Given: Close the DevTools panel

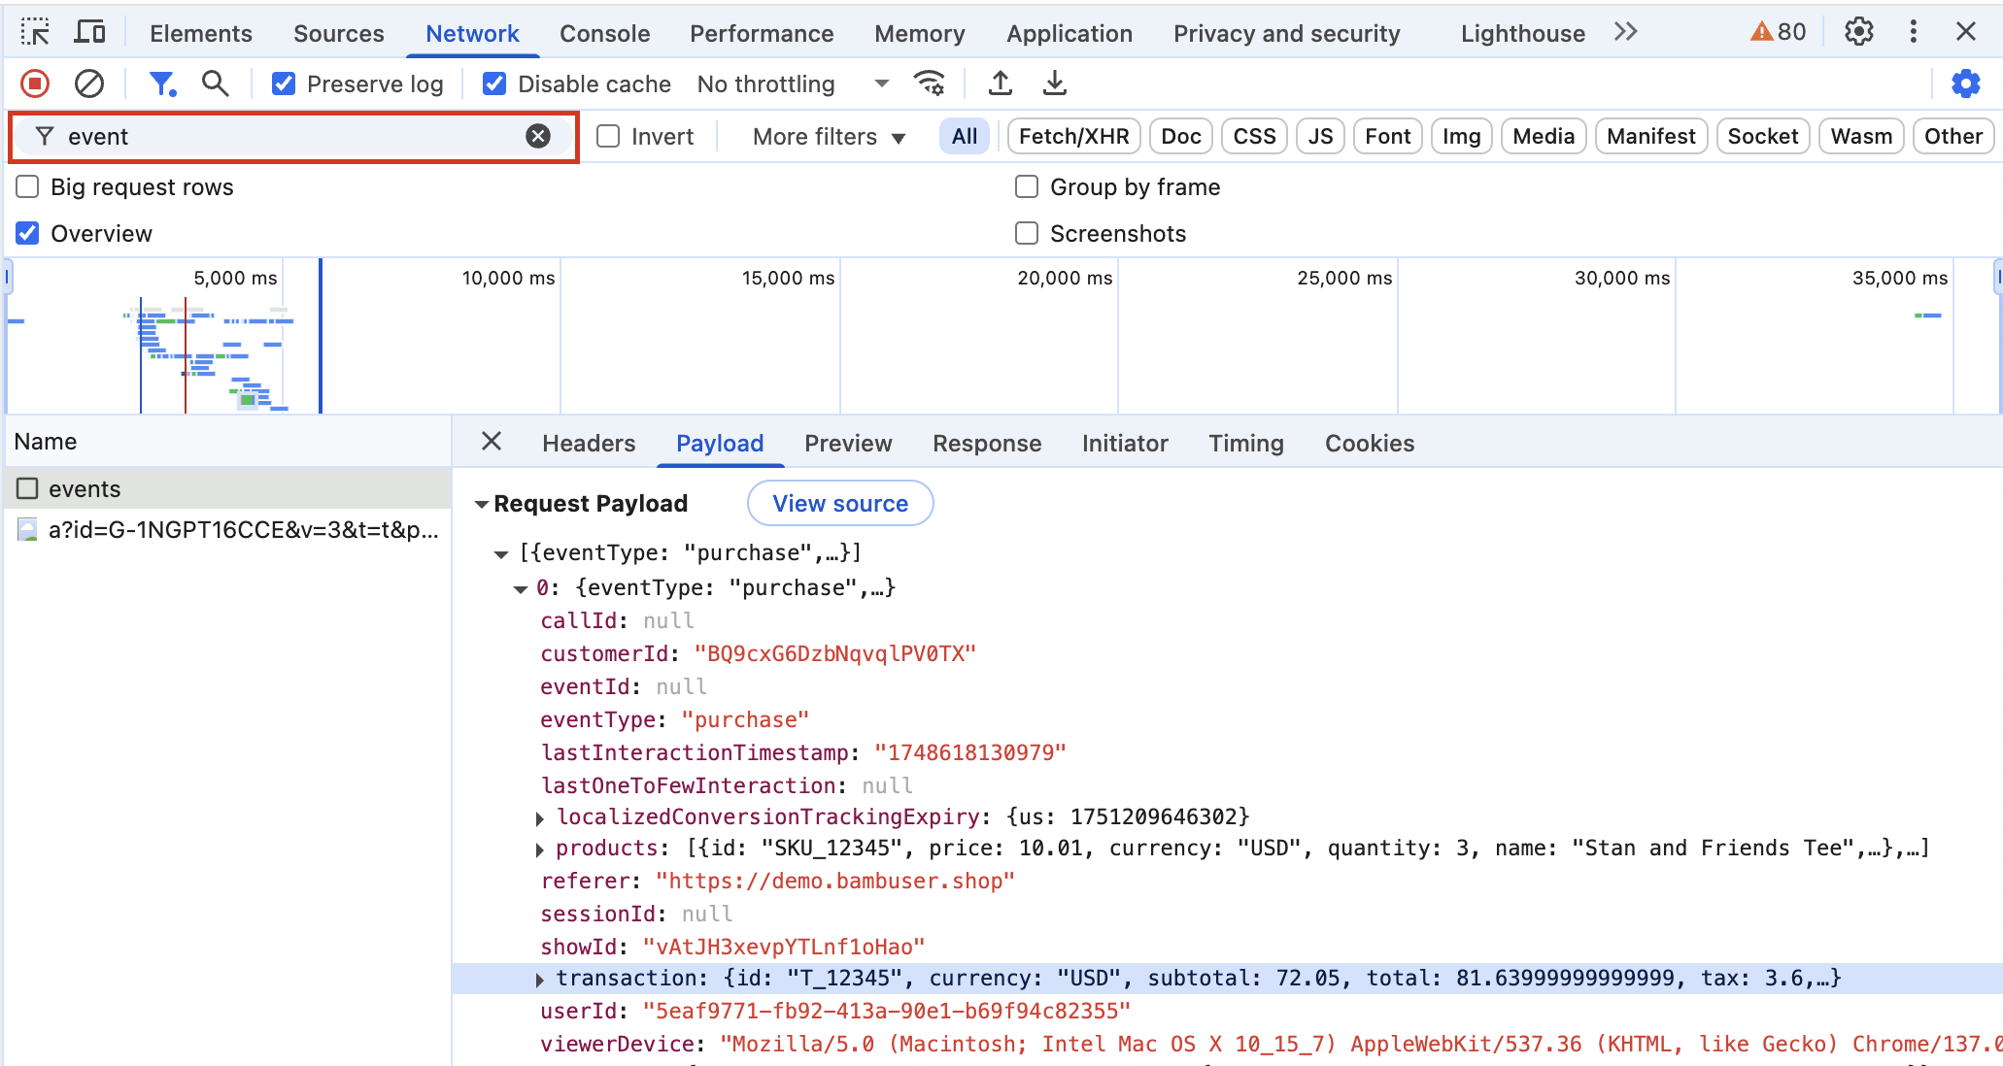Looking at the screenshot, I should [x=1966, y=32].
